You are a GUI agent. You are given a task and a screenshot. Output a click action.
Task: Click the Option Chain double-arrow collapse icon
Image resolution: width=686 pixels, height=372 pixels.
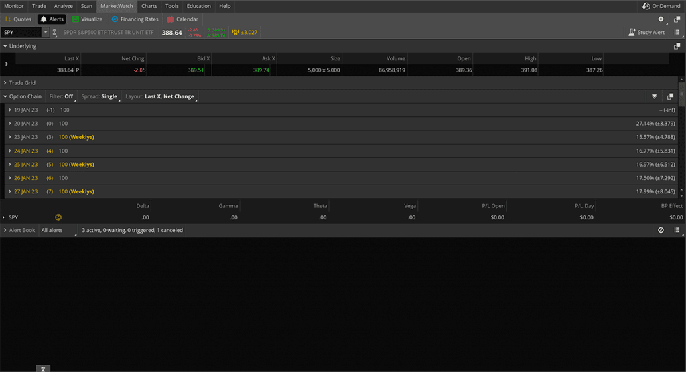[654, 96]
